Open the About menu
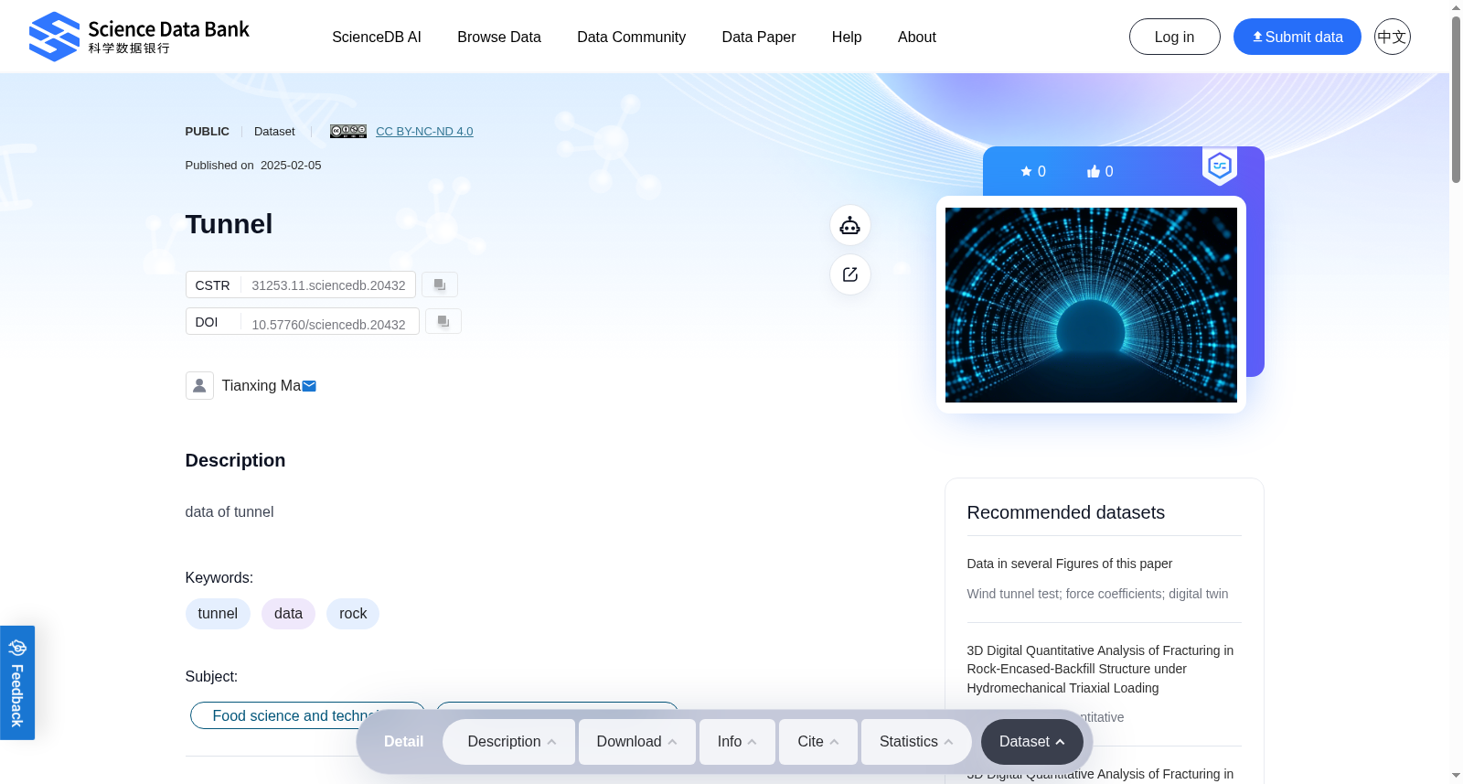1463x784 pixels. 917,37
